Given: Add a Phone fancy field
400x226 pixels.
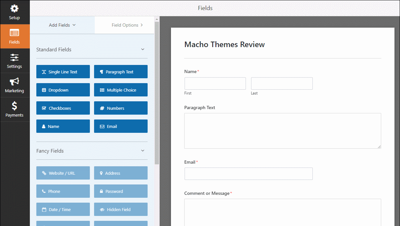Looking at the screenshot, I should (63, 191).
